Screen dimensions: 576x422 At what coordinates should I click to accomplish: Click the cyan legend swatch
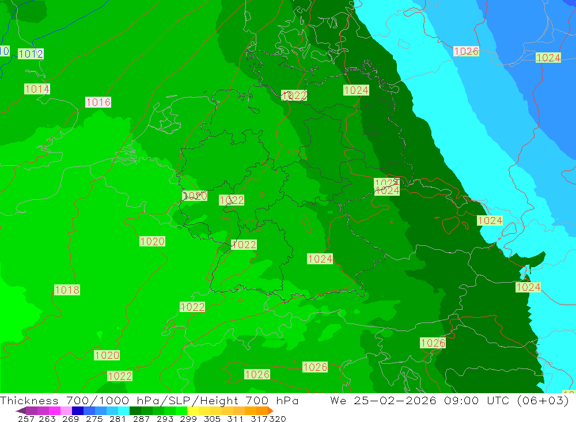(x=124, y=410)
